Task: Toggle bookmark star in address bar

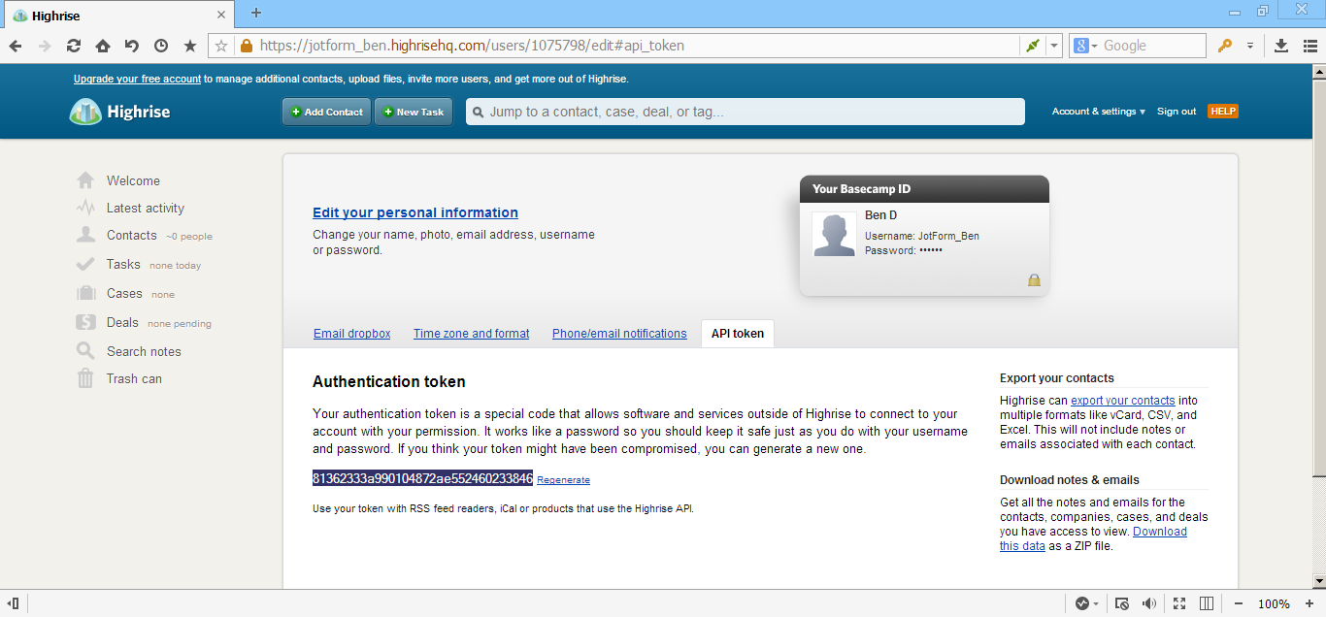Action: pyautogui.click(x=221, y=46)
